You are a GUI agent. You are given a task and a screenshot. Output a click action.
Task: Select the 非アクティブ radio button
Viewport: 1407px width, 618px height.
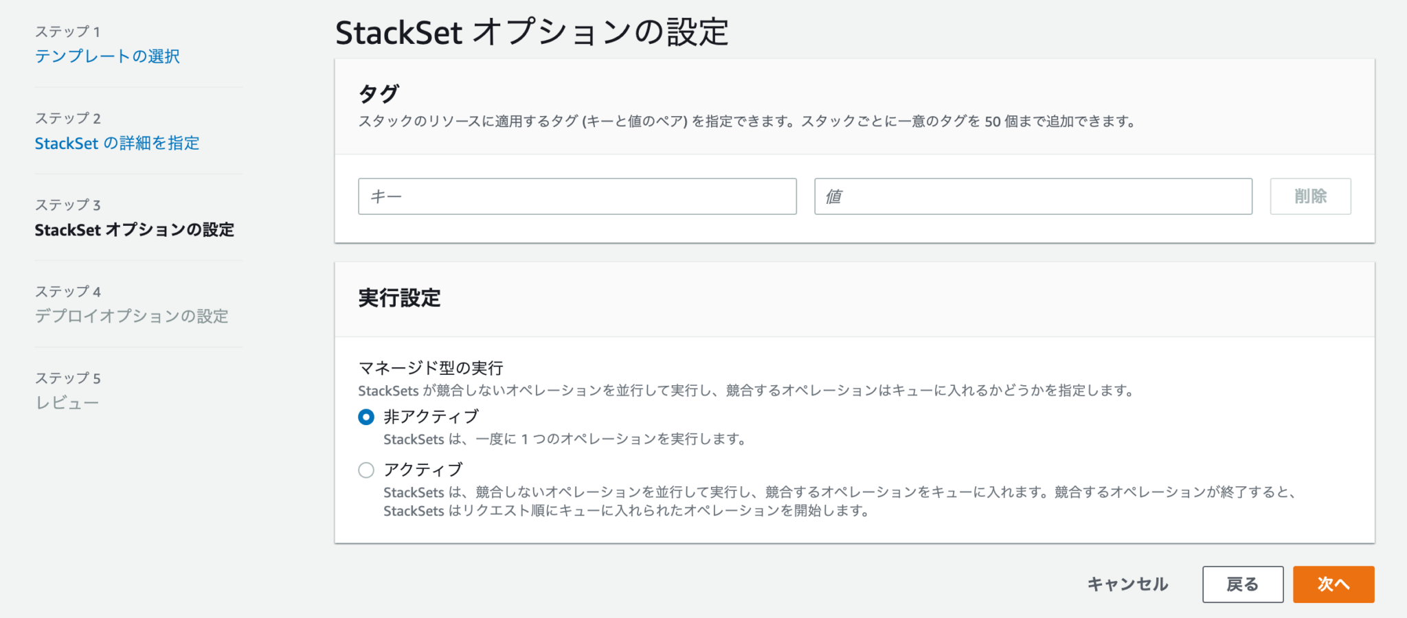[x=366, y=416]
